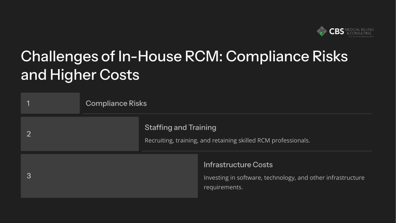The width and height of the screenshot is (396, 223).
Task: Click the divider line beneath Staffing description
Action: [x=257, y=151]
